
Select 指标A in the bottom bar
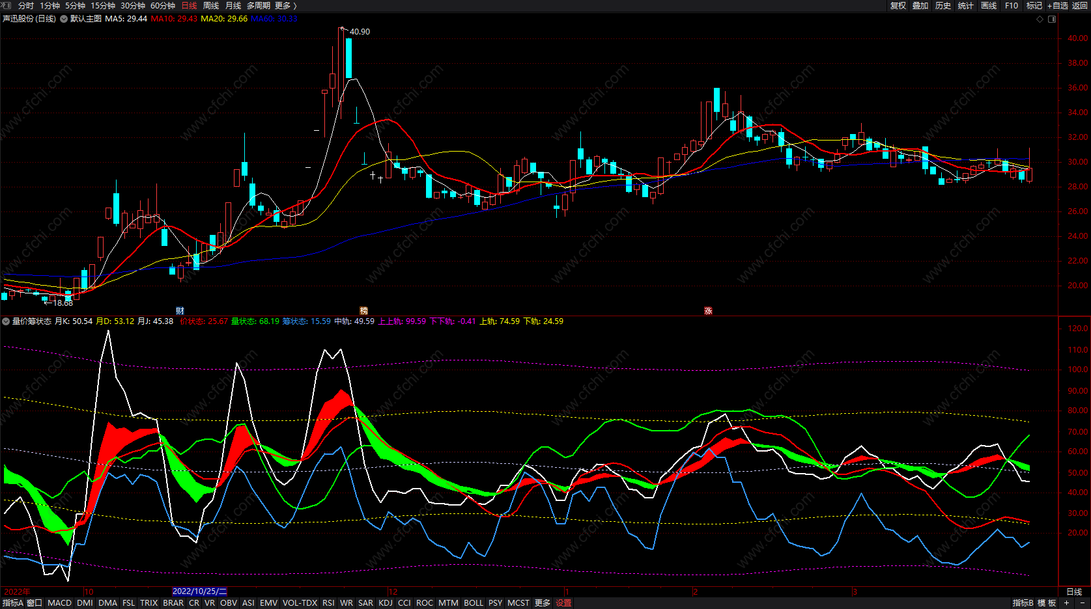click(x=12, y=603)
